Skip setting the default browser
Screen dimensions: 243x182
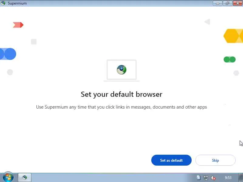(x=215, y=160)
